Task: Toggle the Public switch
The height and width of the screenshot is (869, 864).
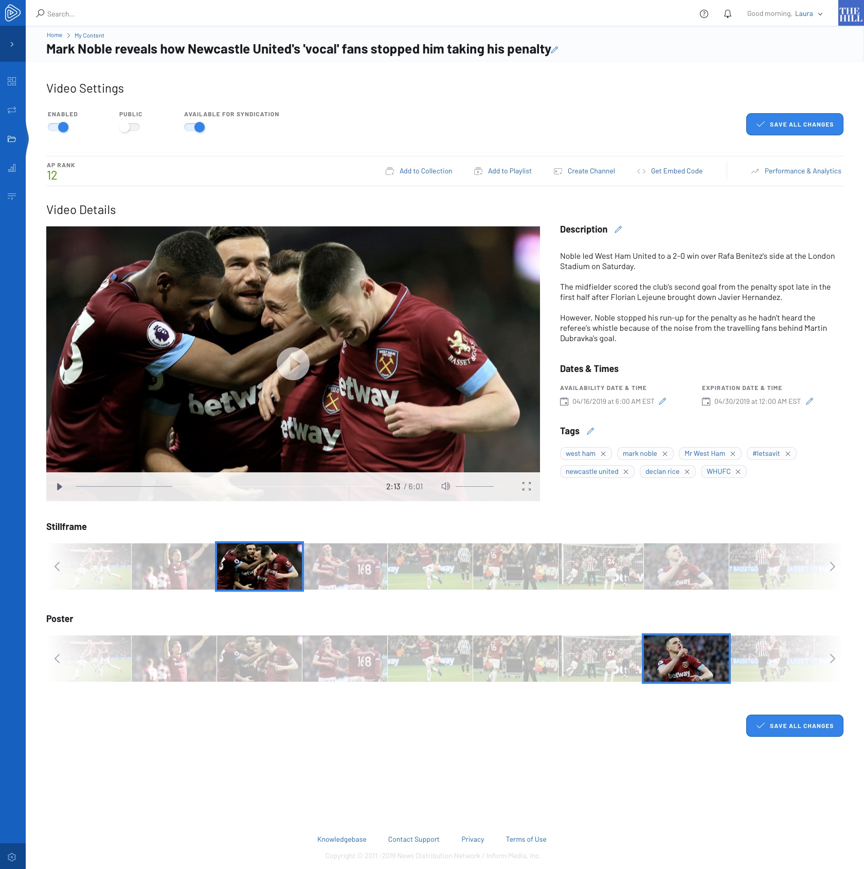Action: (x=130, y=127)
